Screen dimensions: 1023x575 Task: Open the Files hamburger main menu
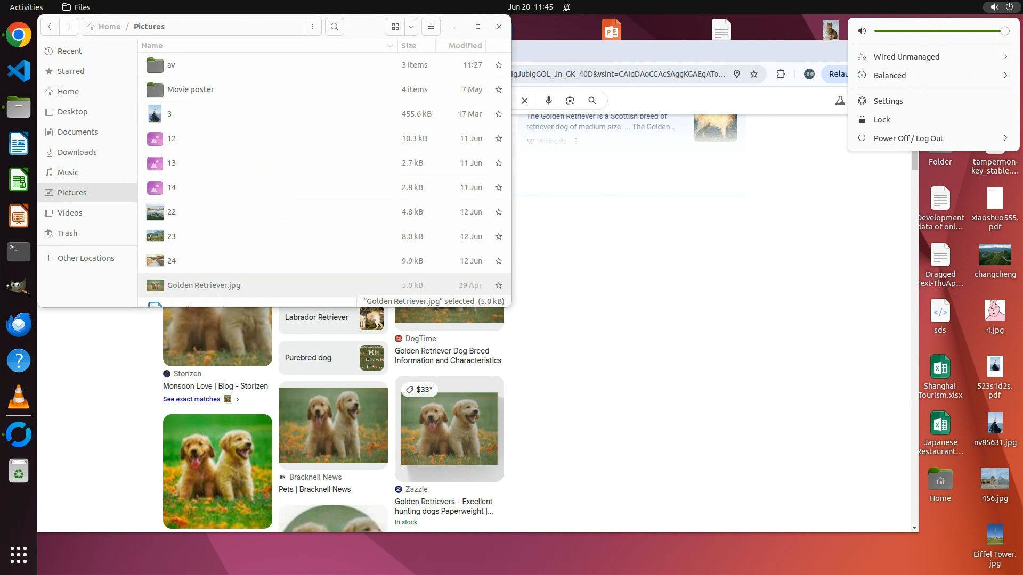(x=431, y=27)
